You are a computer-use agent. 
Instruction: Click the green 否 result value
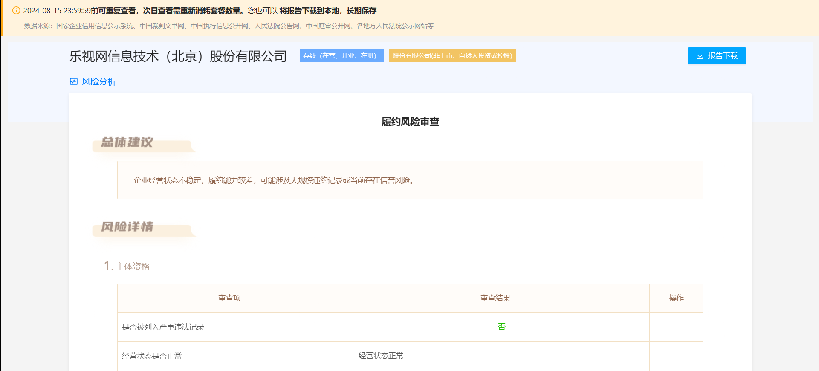tap(501, 327)
